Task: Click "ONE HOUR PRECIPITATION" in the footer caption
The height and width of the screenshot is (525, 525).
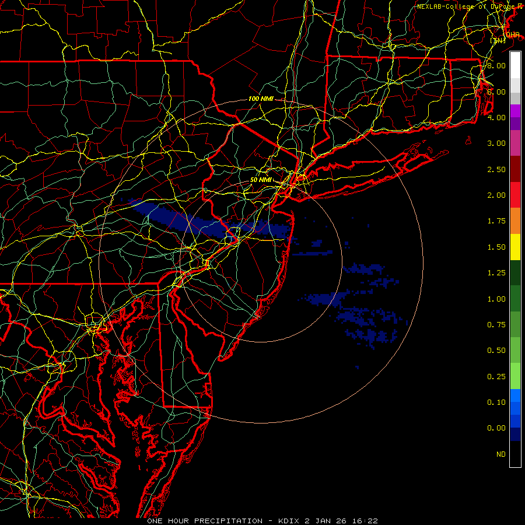Action: click(205, 521)
